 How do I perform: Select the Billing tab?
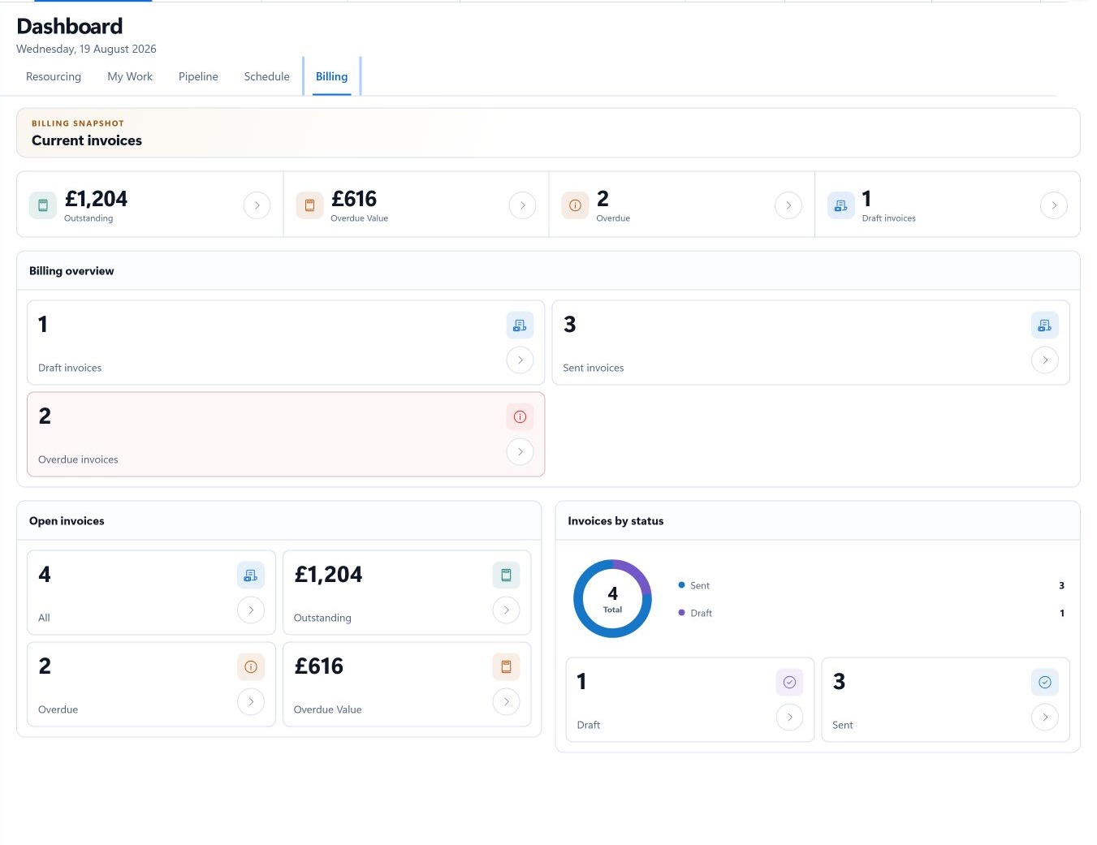click(331, 76)
